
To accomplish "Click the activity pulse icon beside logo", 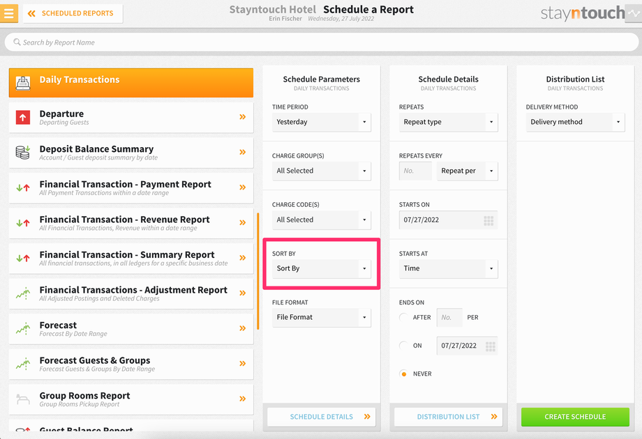I will pos(634,13).
